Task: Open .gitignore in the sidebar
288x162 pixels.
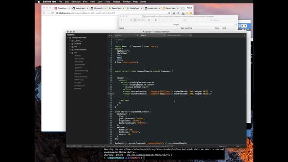Action: tap(78, 67)
